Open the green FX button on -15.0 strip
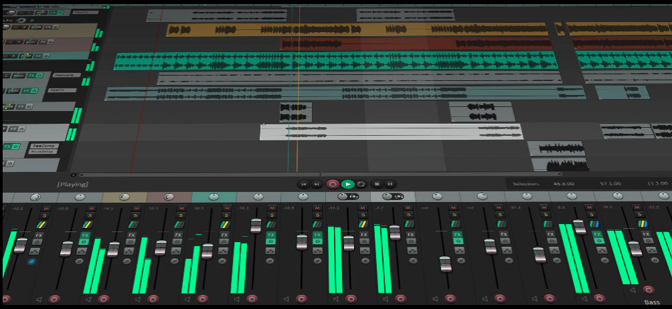The width and height of the screenshot is (672, 309). [85, 235]
